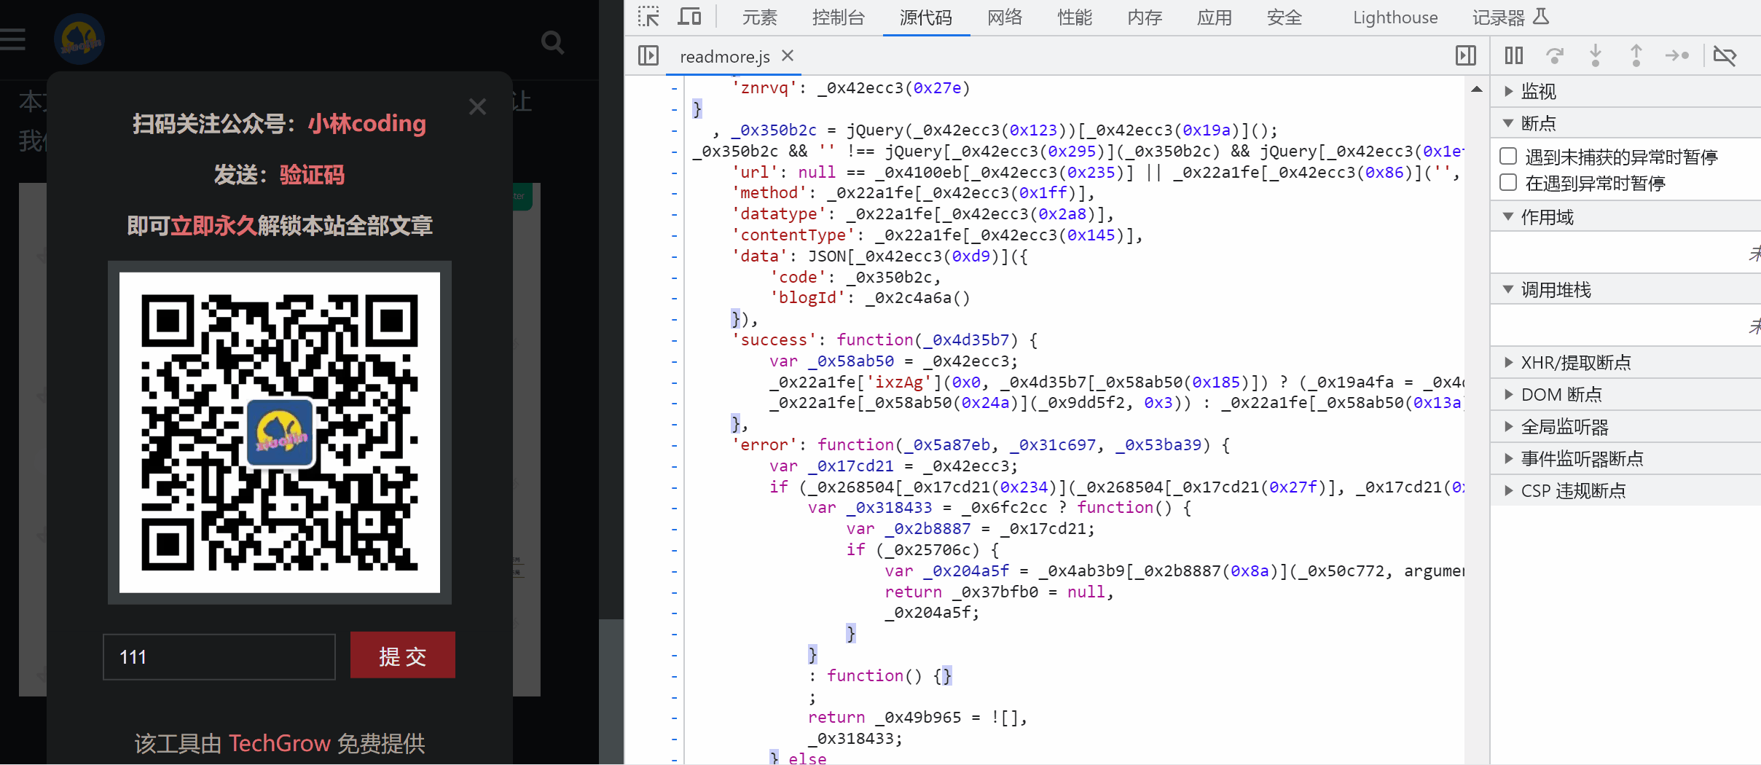Expand the DOM 断点 section
This screenshot has height=765, width=1761.
coord(1625,395)
